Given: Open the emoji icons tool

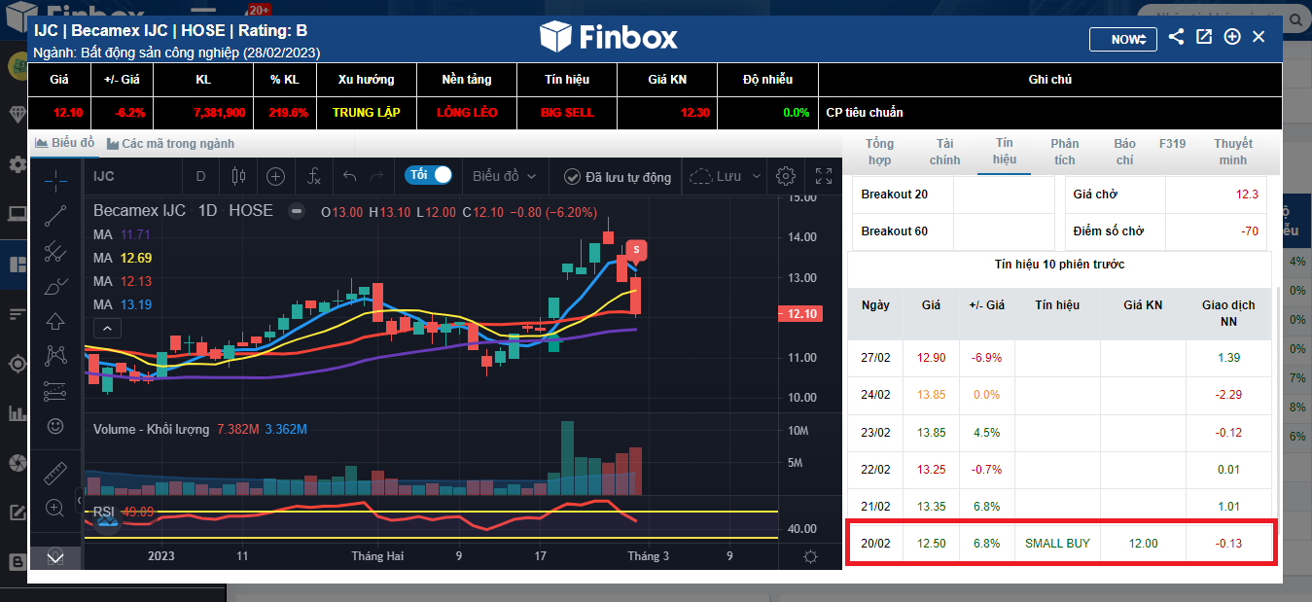Looking at the screenshot, I should [x=55, y=426].
